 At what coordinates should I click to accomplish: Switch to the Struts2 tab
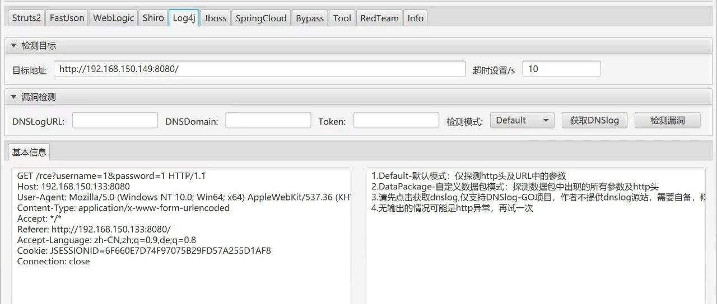pyautogui.click(x=26, y=18)
